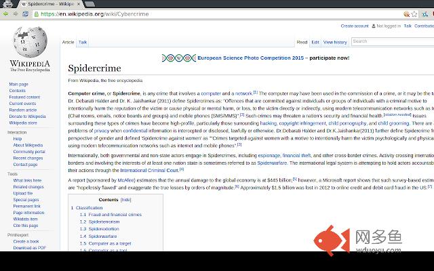Open Current events link
This screenshot has height=271, width=434.
click(x=22, y=104)
